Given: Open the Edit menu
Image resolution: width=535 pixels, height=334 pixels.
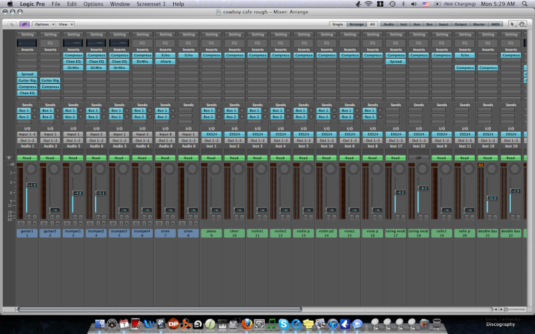Looking at the screenshot, I should (72, 4).
